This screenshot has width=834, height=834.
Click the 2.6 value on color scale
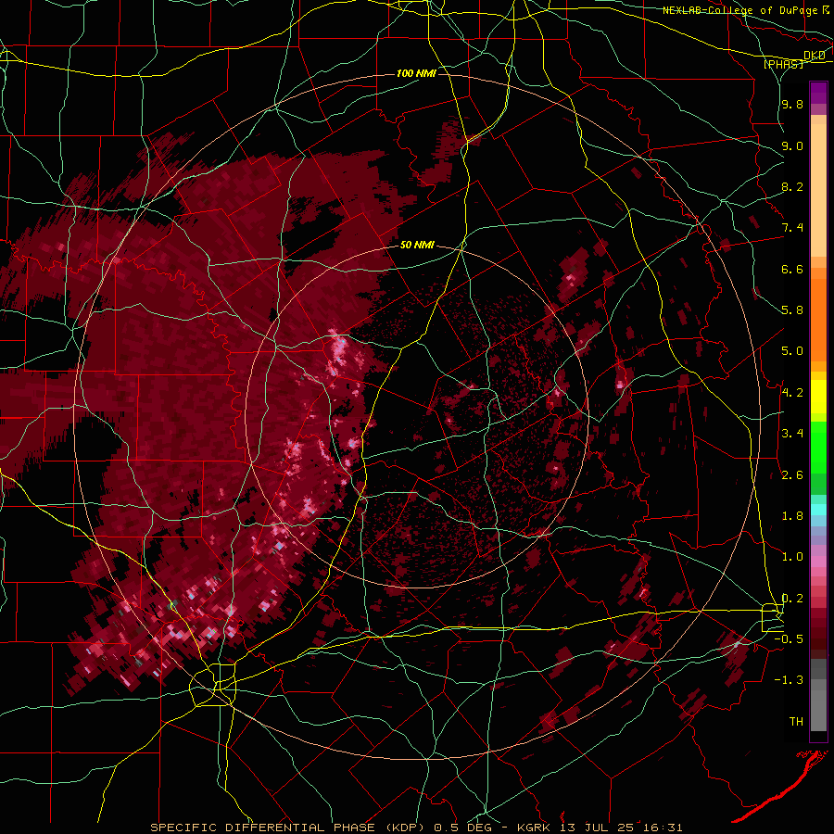[792, 475]
